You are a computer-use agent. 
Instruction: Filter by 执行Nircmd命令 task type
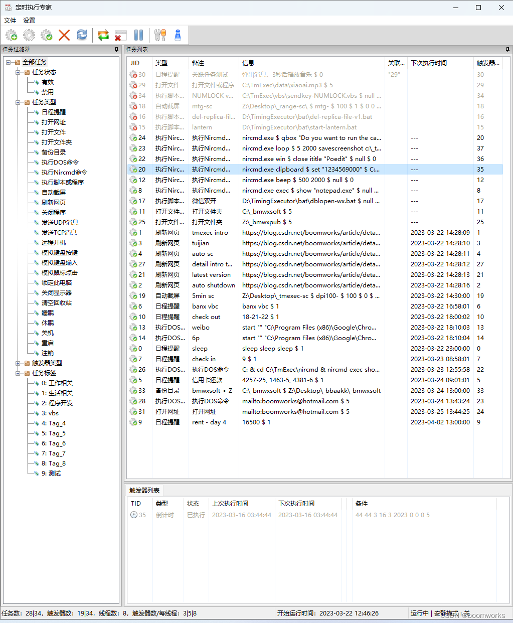pyautogui.click(x=64, y=173)
